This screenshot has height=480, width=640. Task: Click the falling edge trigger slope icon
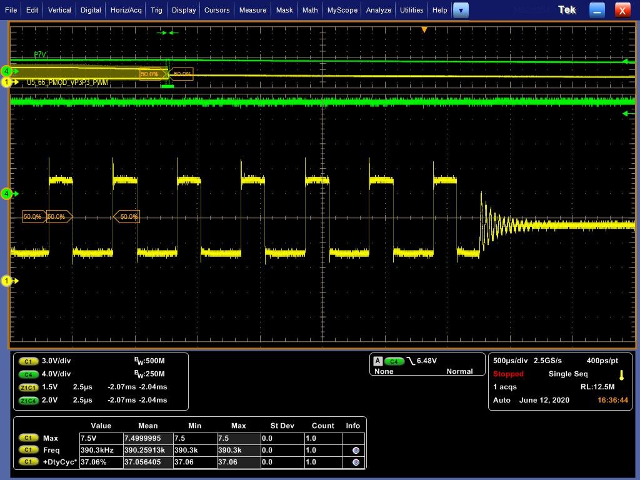pos(411,361)
